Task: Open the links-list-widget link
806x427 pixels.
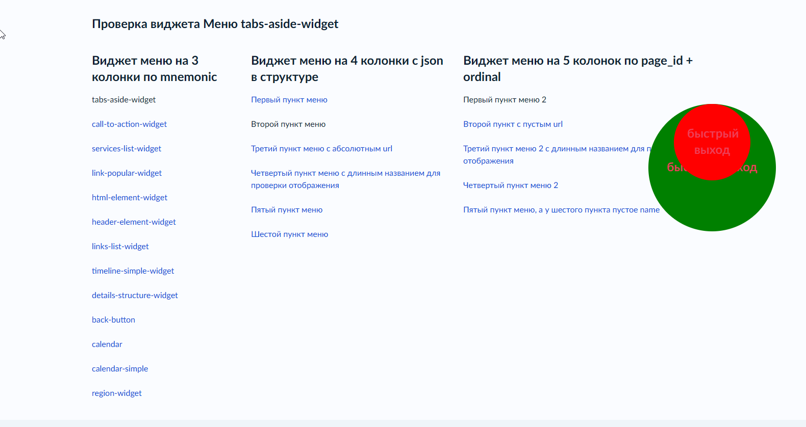Action: pos(120,247)
